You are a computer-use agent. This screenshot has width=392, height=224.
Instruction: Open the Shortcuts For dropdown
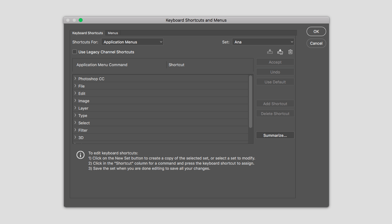click(132, 42)
